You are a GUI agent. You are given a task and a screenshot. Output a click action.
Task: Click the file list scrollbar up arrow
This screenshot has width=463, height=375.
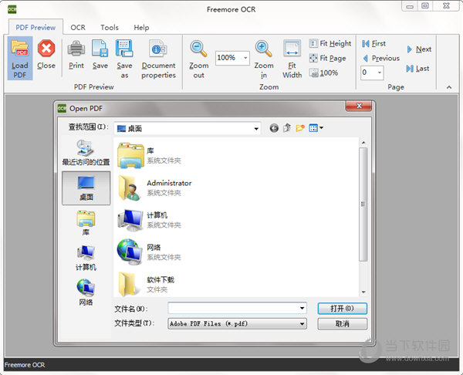pyautogui.click(x=363, y=143)
